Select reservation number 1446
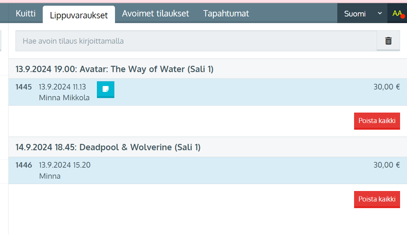The height and width of the screenshot is (235, 407). tap(24, 165)
